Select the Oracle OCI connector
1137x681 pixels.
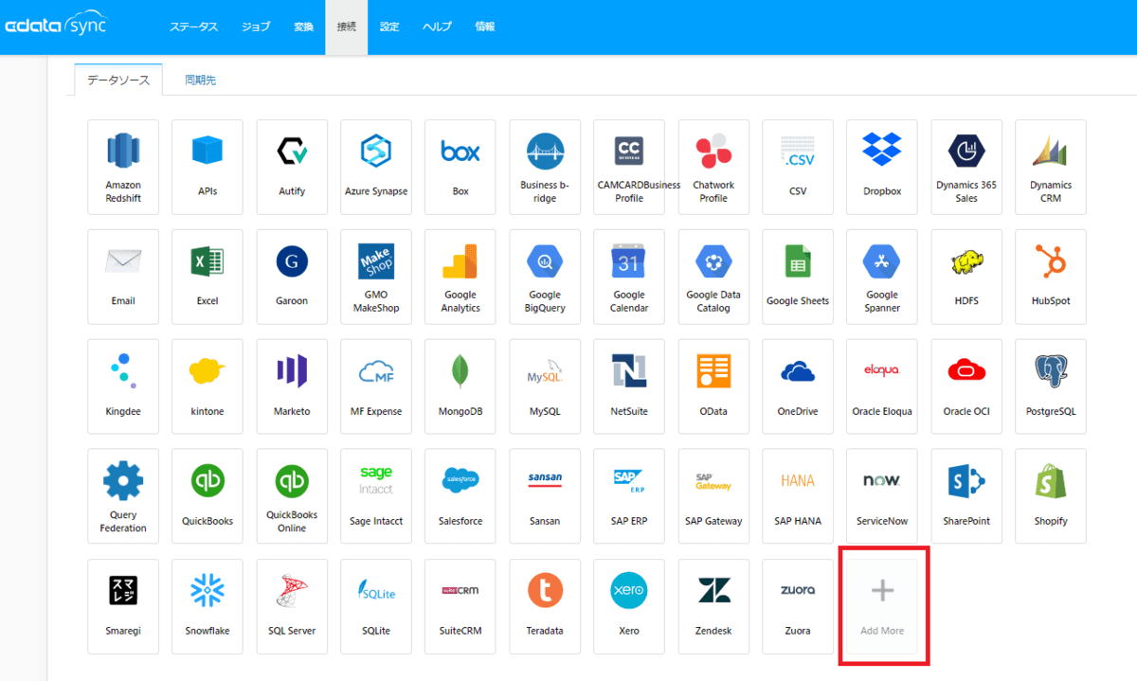966,386
